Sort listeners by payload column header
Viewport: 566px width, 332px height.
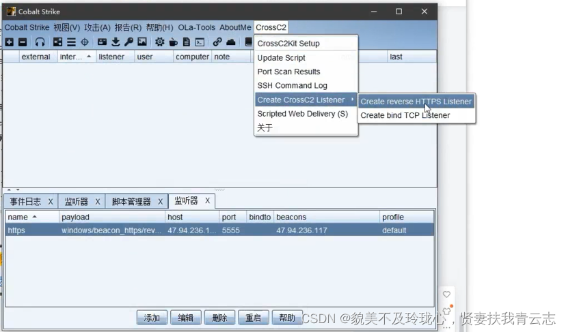(112, 217)
